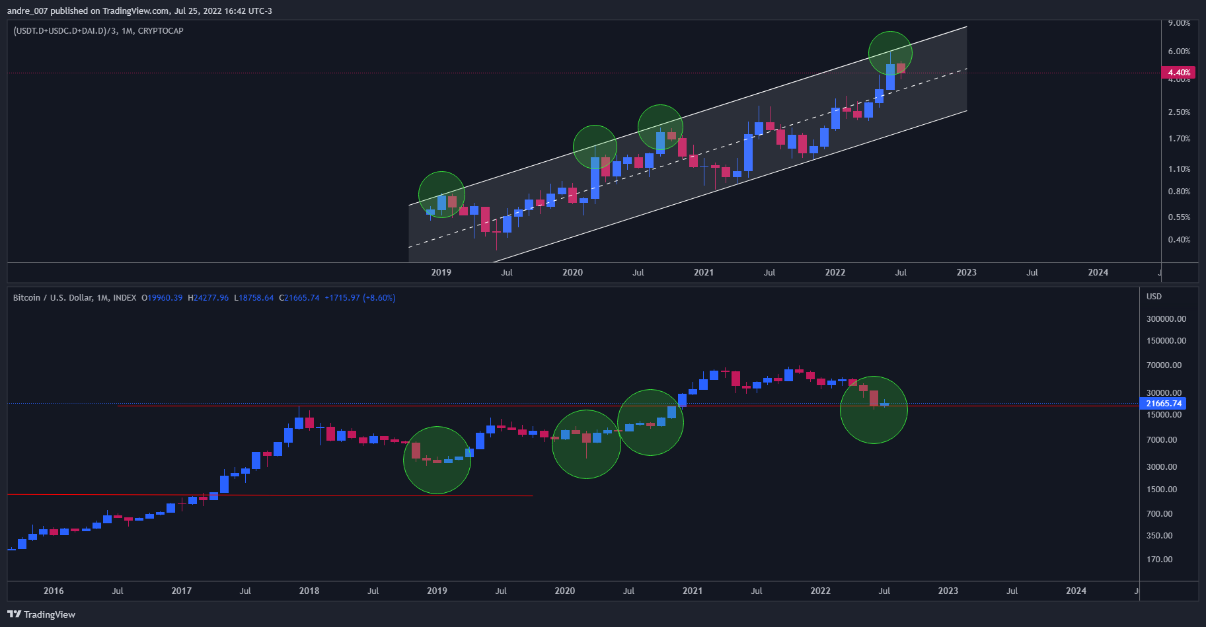Click the 2022 label on top chart time axis
The width and height of the screenshot is (1206, 627).
pyautogui.click(x=835, y=272)
